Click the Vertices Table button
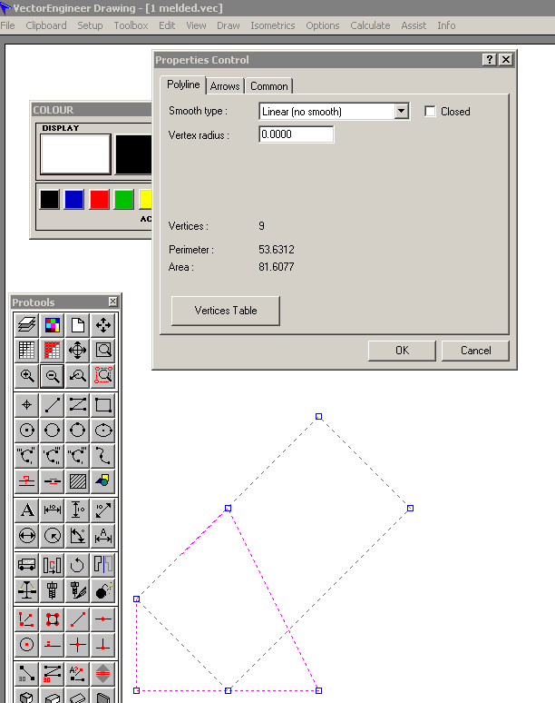555x703 pixels. pyautogui.click(x=226, y=311)
